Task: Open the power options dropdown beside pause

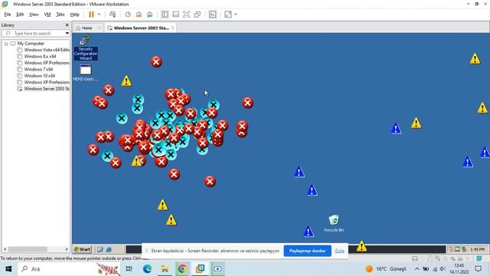Action: point(99,15)
